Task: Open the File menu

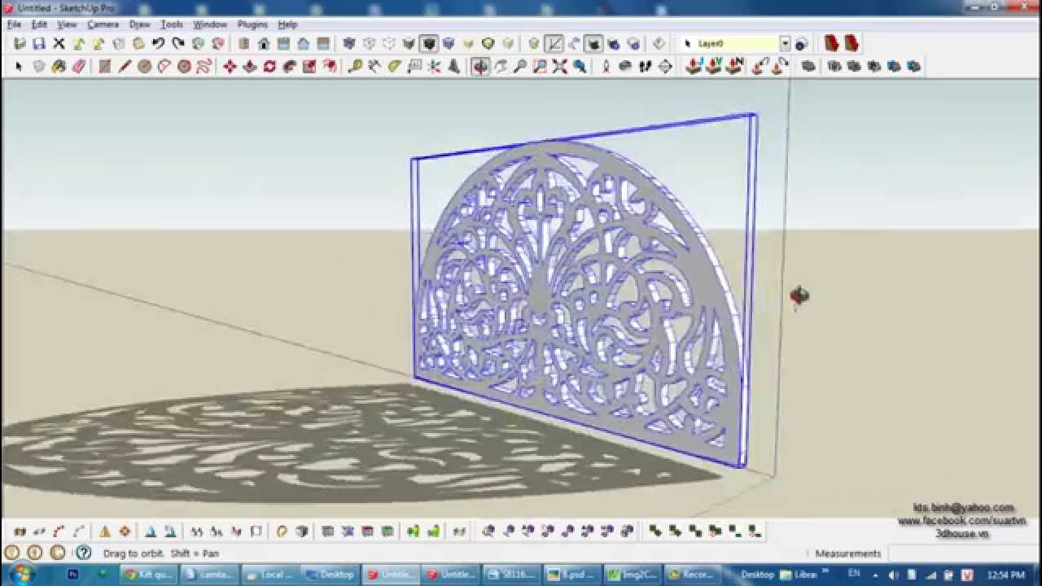Action: pos(14,24)
